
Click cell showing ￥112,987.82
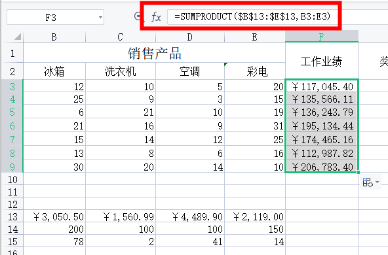pyautogui.click(x=321, y=153)
